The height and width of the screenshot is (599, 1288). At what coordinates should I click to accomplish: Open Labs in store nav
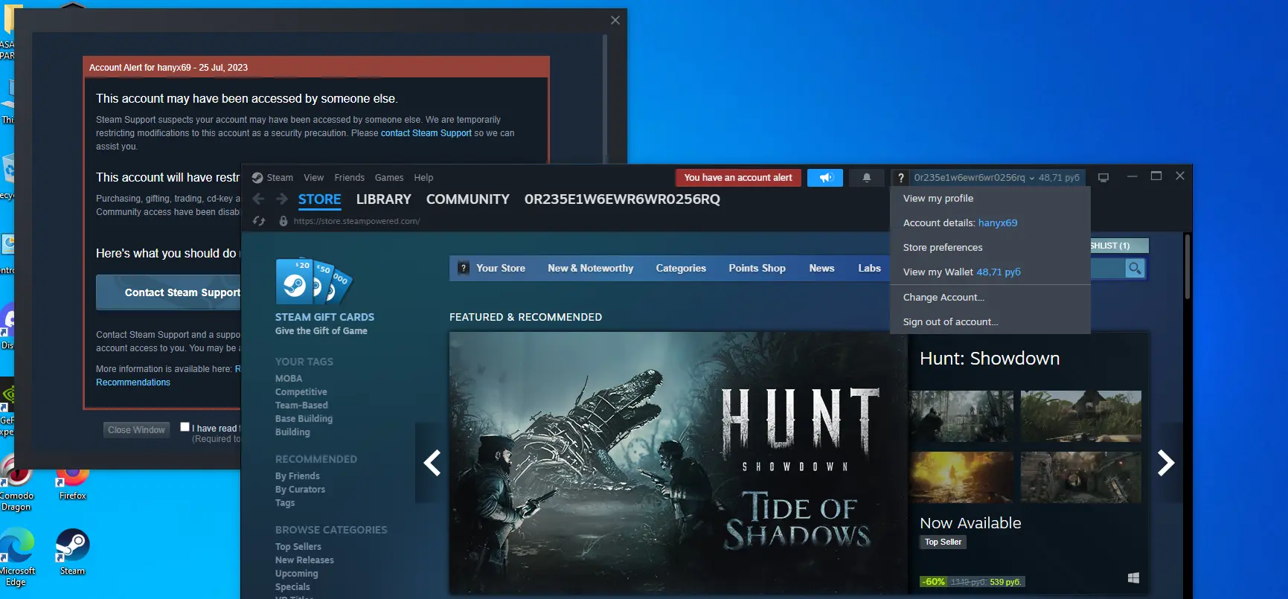pos(869,268)
